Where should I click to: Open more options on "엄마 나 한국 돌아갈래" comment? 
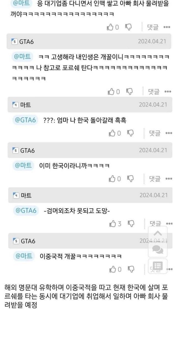coord(169,134)
